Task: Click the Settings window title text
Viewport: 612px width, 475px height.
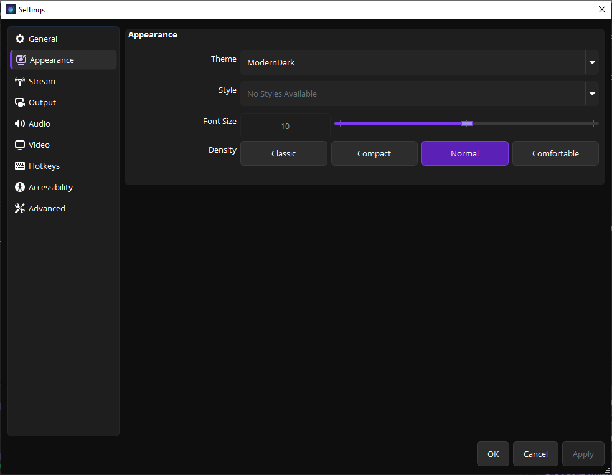Action: 32,10
